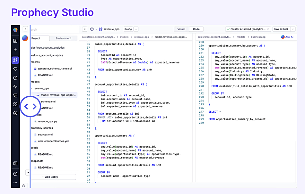Click the revenue_ops.py python file icon

tap(35, 121)
